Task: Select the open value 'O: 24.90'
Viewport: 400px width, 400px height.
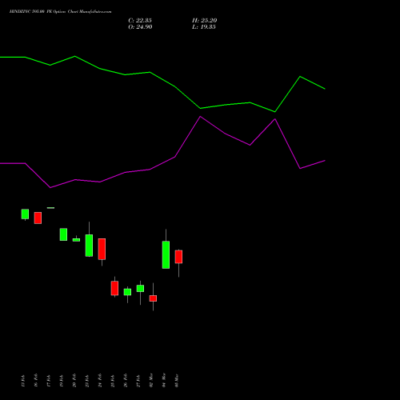Action: pos(140,27)
